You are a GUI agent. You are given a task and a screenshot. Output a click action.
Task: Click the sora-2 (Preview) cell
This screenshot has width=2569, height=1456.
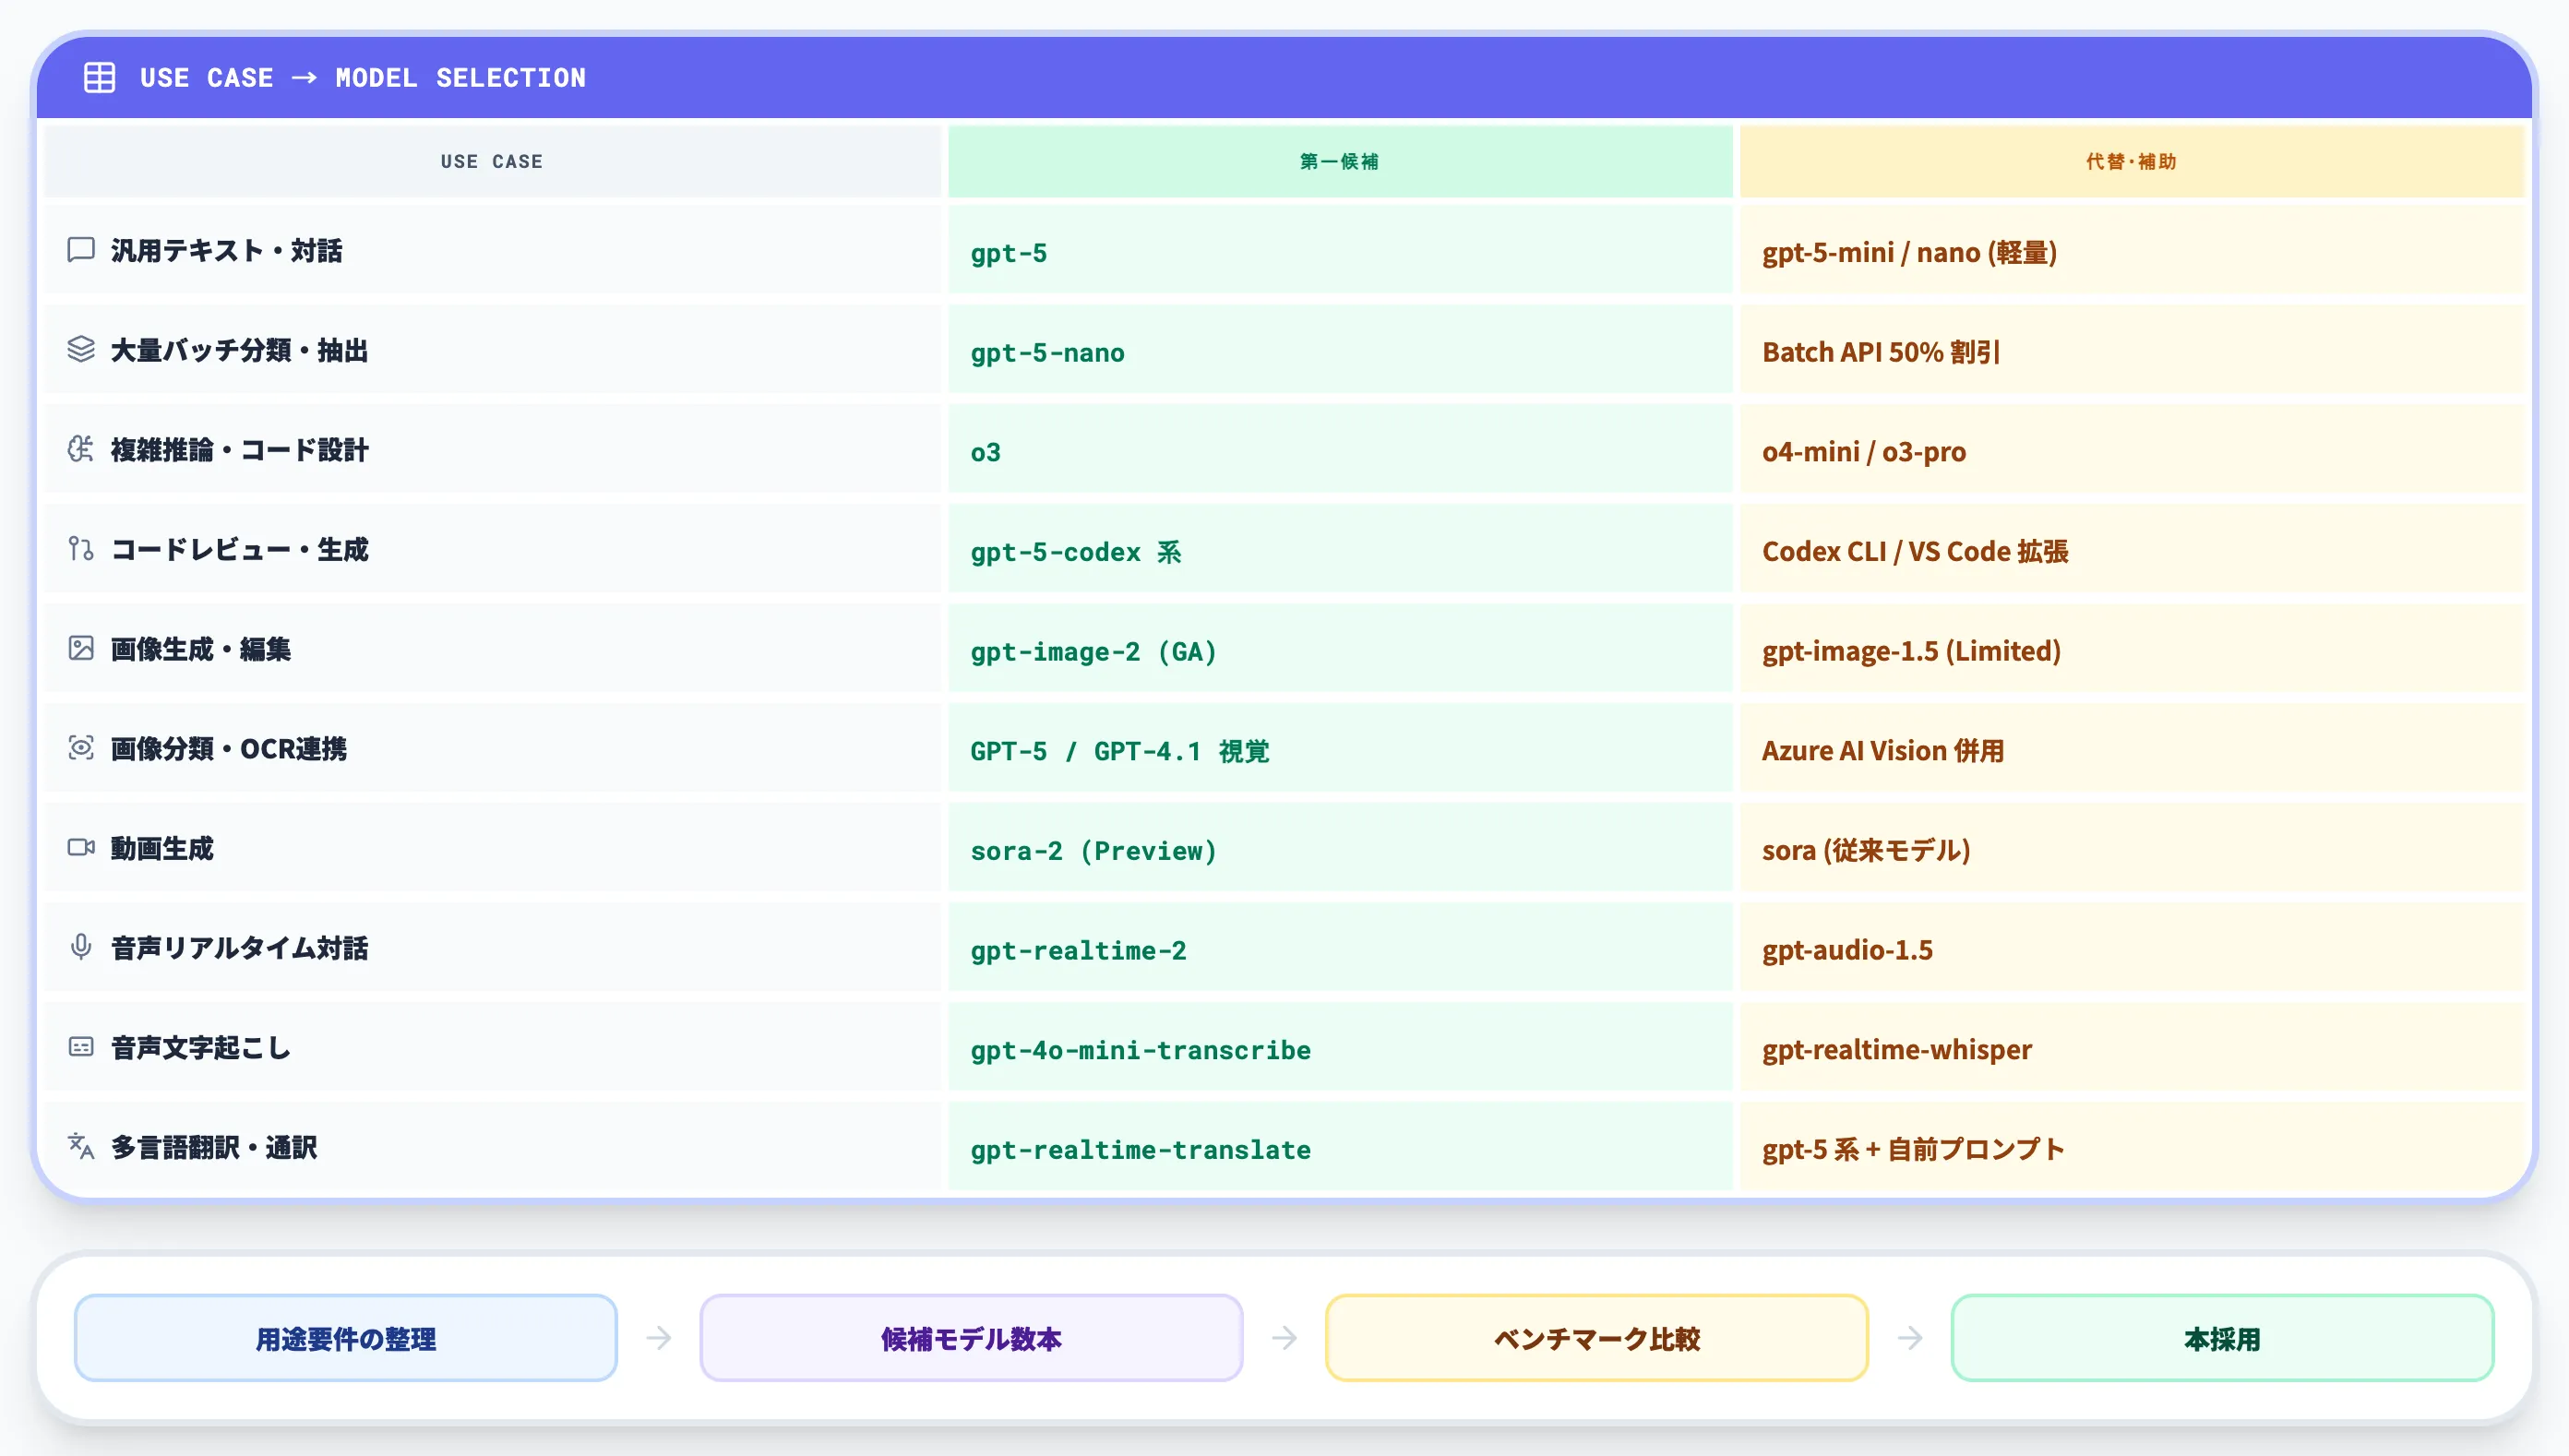pyautogui.click(x=1340, y=848)
